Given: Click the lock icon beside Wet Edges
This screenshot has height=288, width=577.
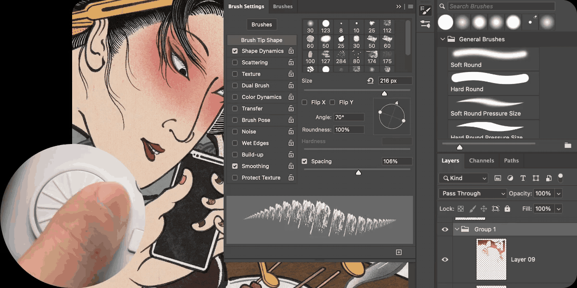Looking at the screenshot, I should click(291, 143).
